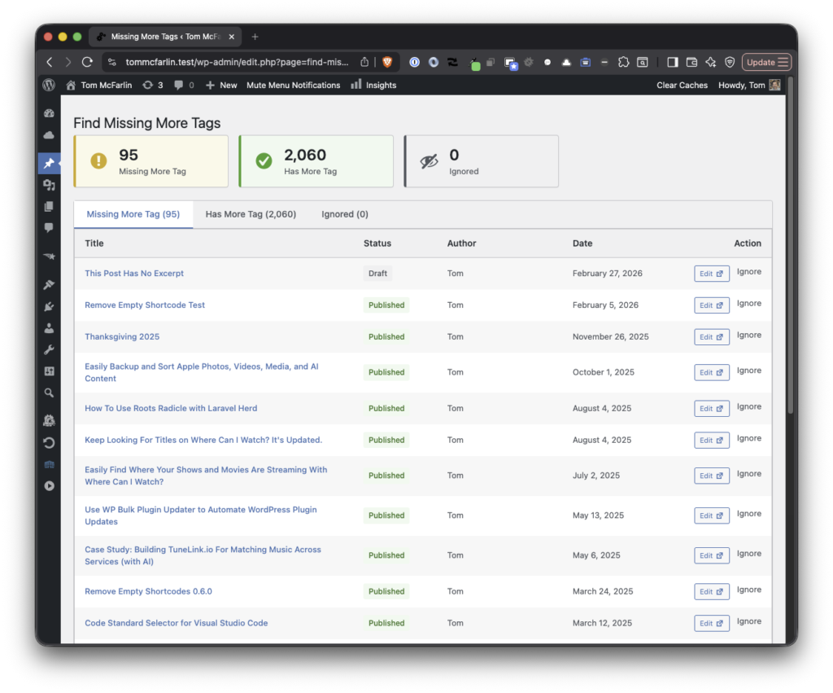Viewport: 833px width, 693px height.
Task: Open the This Post Has No Excerpt link
Action: pos(134,274)
